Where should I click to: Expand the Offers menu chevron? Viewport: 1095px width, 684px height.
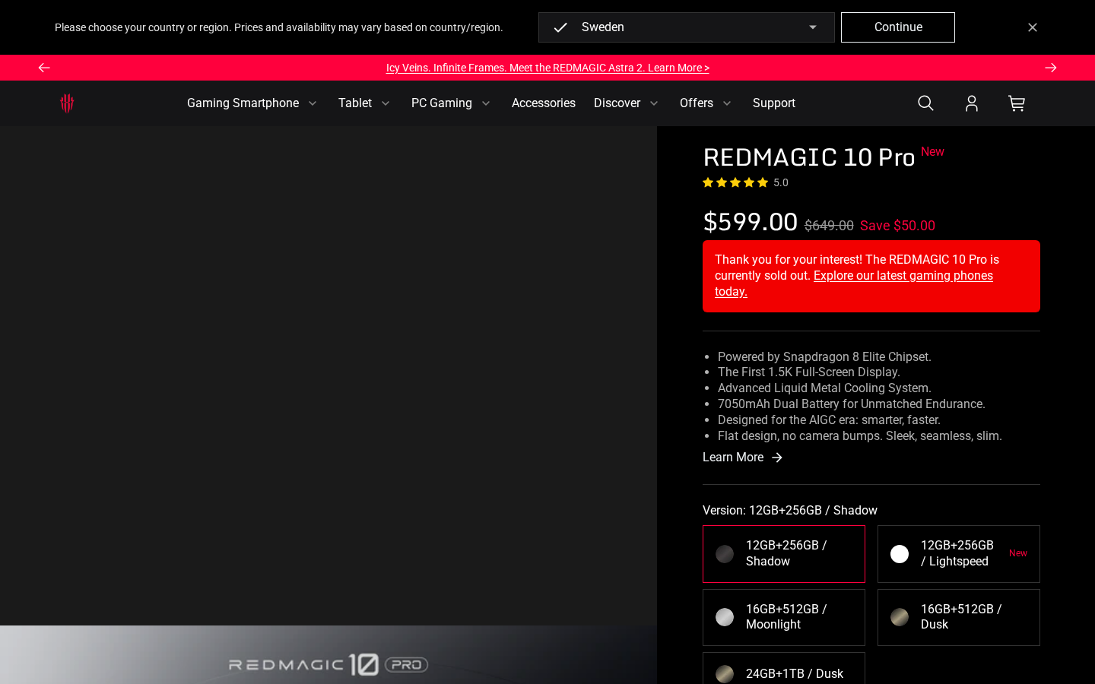727,103
